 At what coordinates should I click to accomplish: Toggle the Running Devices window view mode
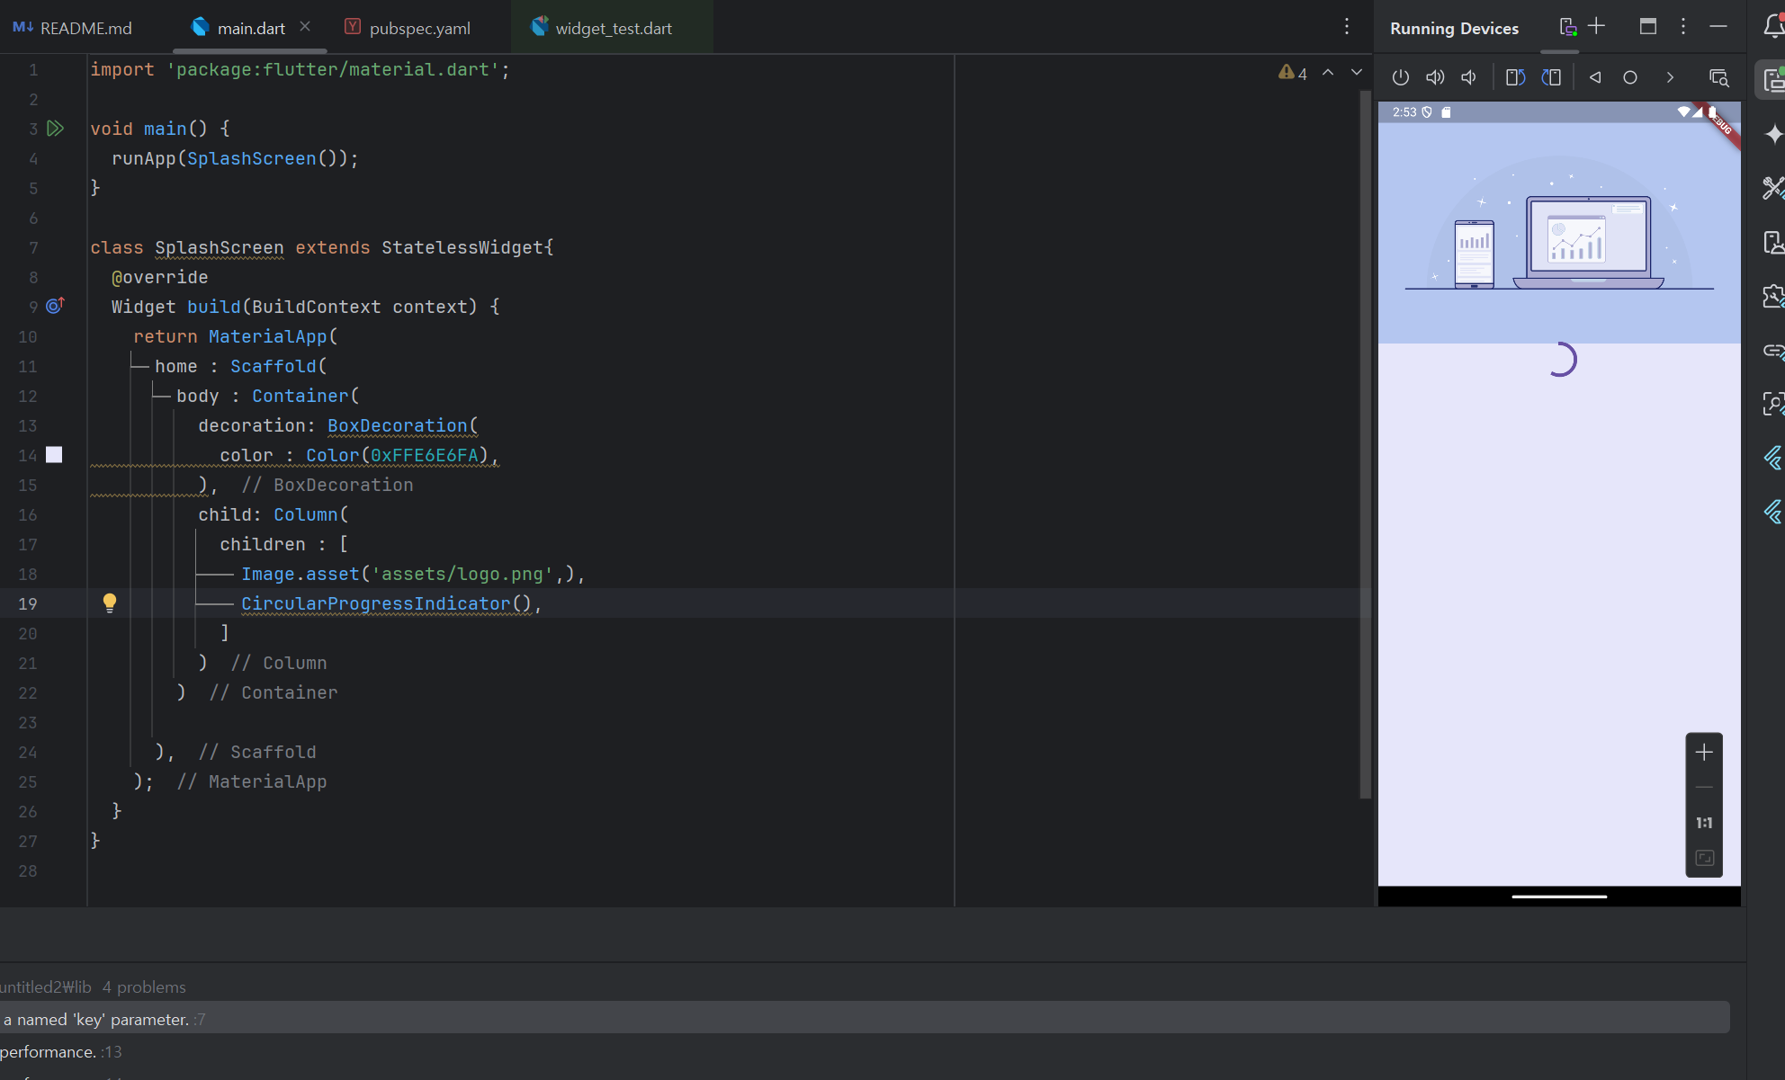click(x=1648, y=27)
